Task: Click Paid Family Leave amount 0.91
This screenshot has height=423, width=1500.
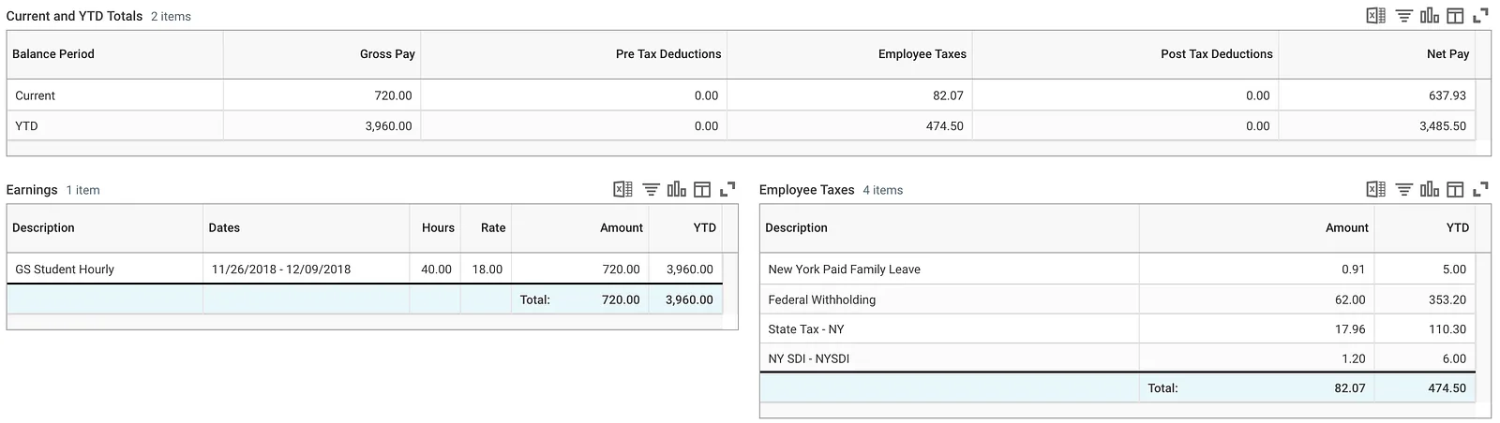Action: click(1353, 269)
